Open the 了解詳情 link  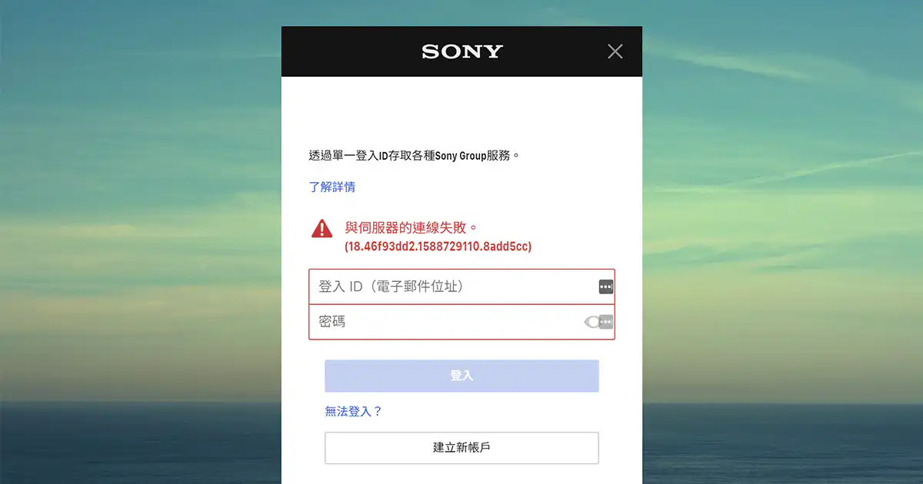[332, 187]
